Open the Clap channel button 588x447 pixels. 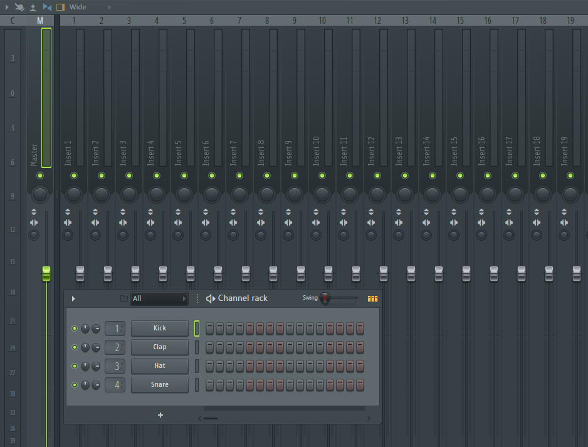(x=160, y=347)
